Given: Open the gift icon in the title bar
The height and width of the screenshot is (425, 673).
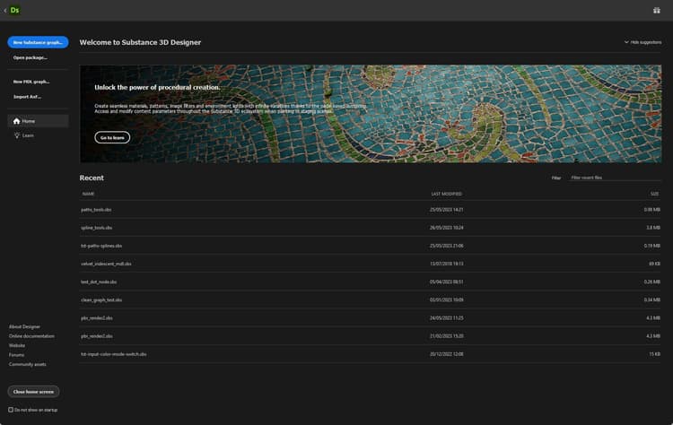Looking at the screenshot, I should (656, 10).
